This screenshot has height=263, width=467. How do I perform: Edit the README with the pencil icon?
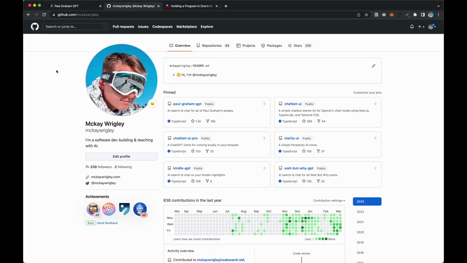point(373,66)
